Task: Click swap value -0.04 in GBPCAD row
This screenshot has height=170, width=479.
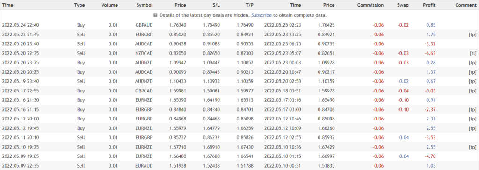Action: (x=403, y=91)
